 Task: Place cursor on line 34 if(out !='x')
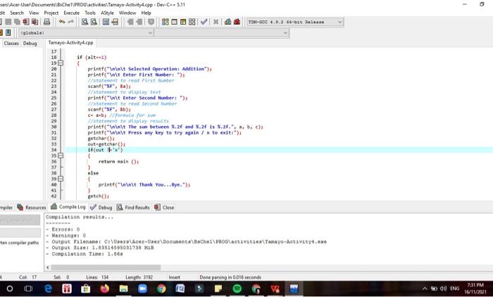click(106, 150)
